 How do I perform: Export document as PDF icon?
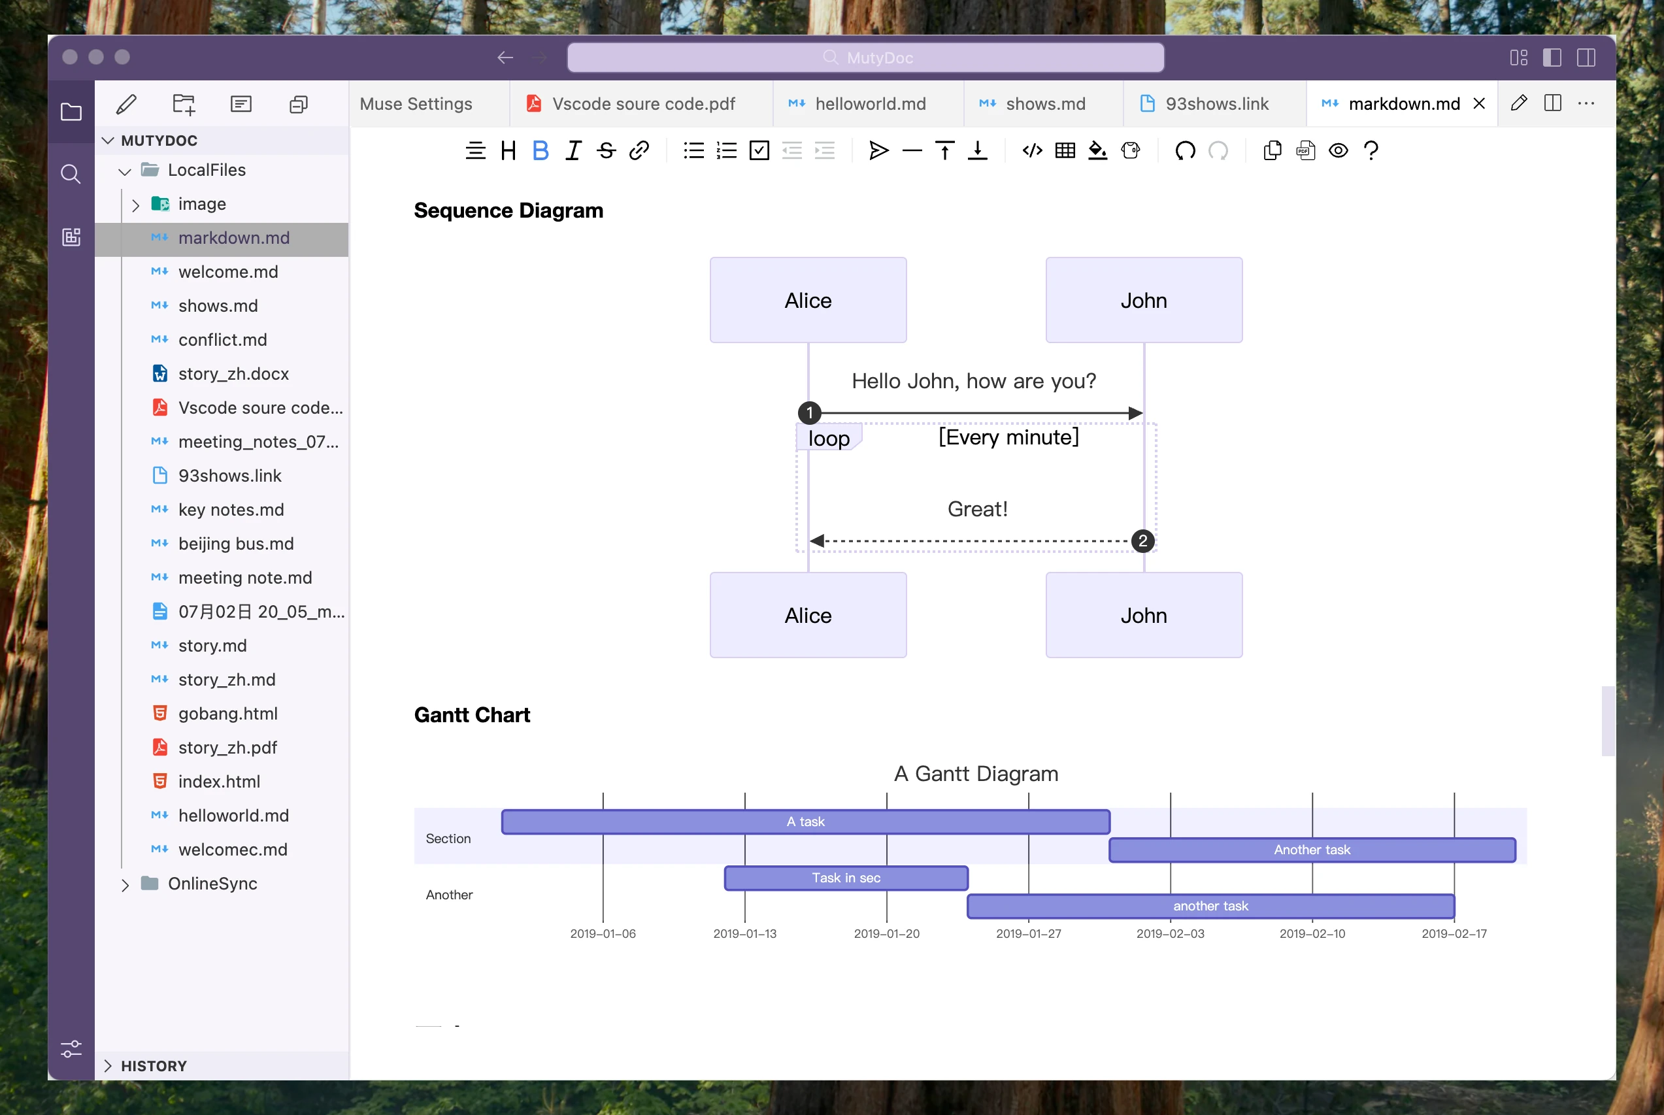click(1306, 151)
